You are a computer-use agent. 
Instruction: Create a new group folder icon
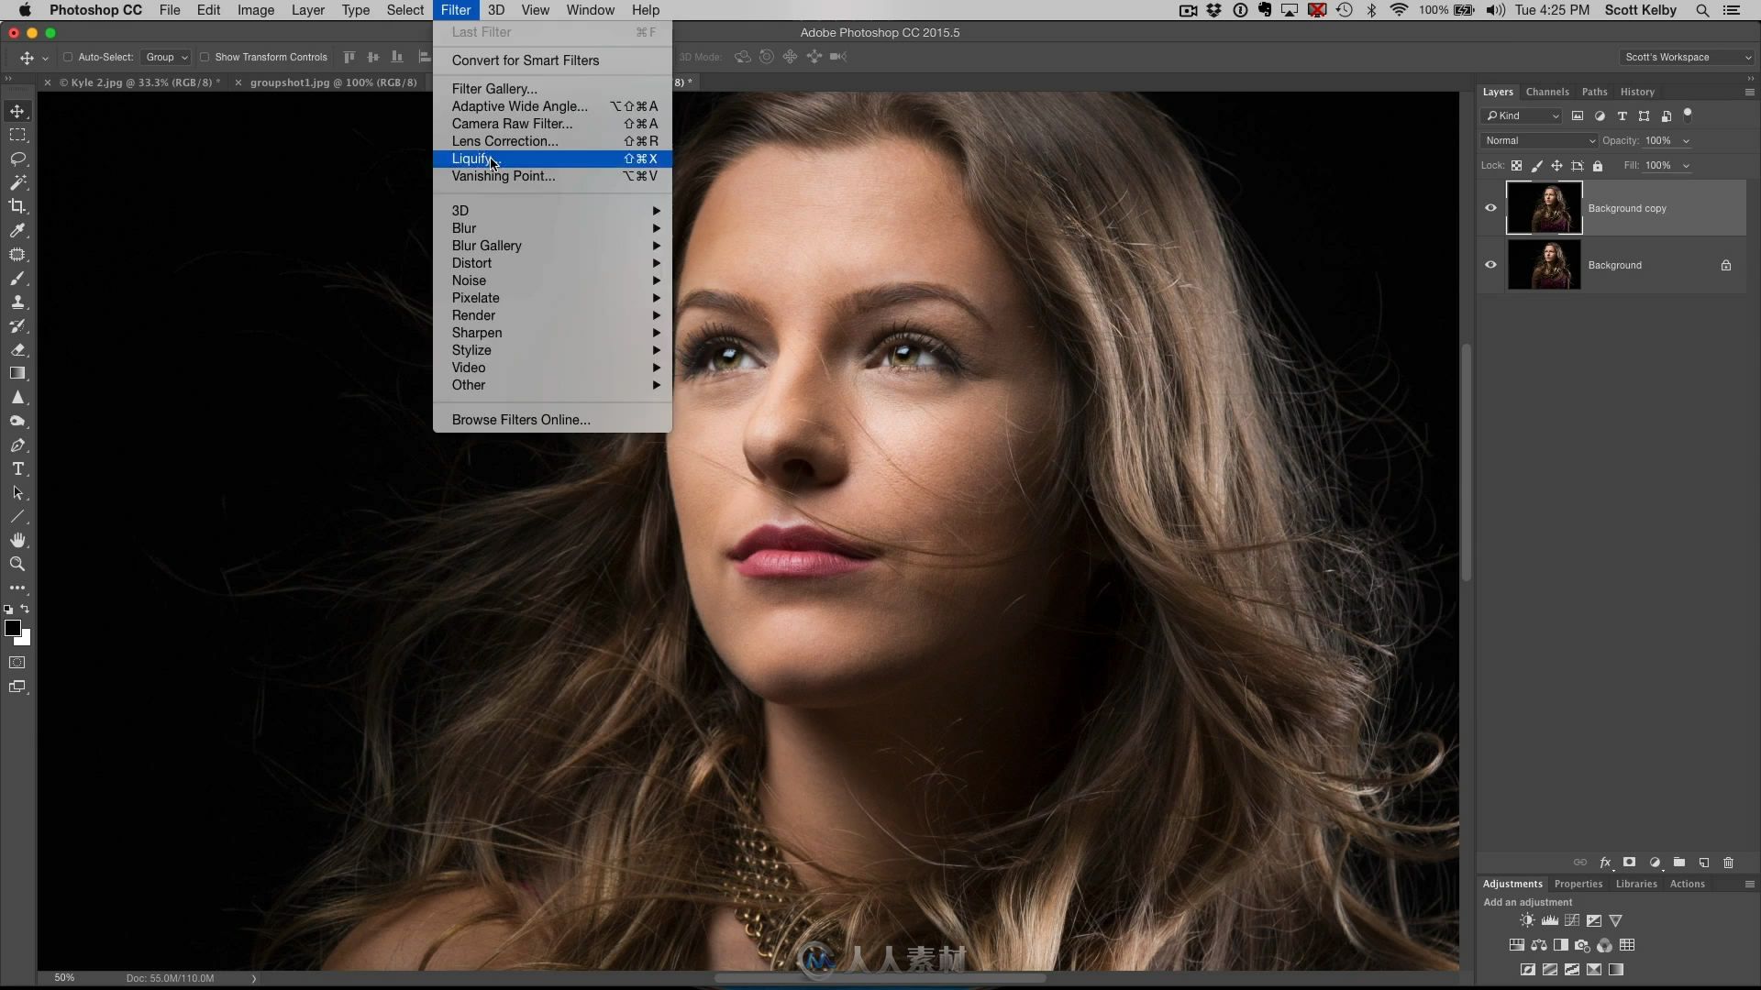tap(1679, 863)
